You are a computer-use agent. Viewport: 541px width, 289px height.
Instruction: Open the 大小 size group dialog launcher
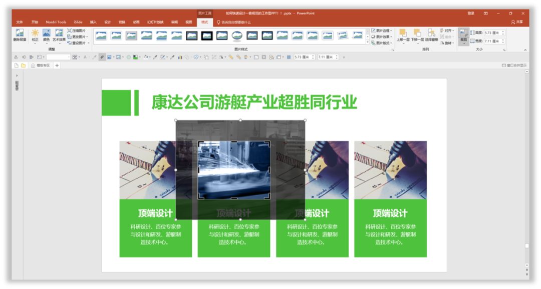click(x=504, y=50)
